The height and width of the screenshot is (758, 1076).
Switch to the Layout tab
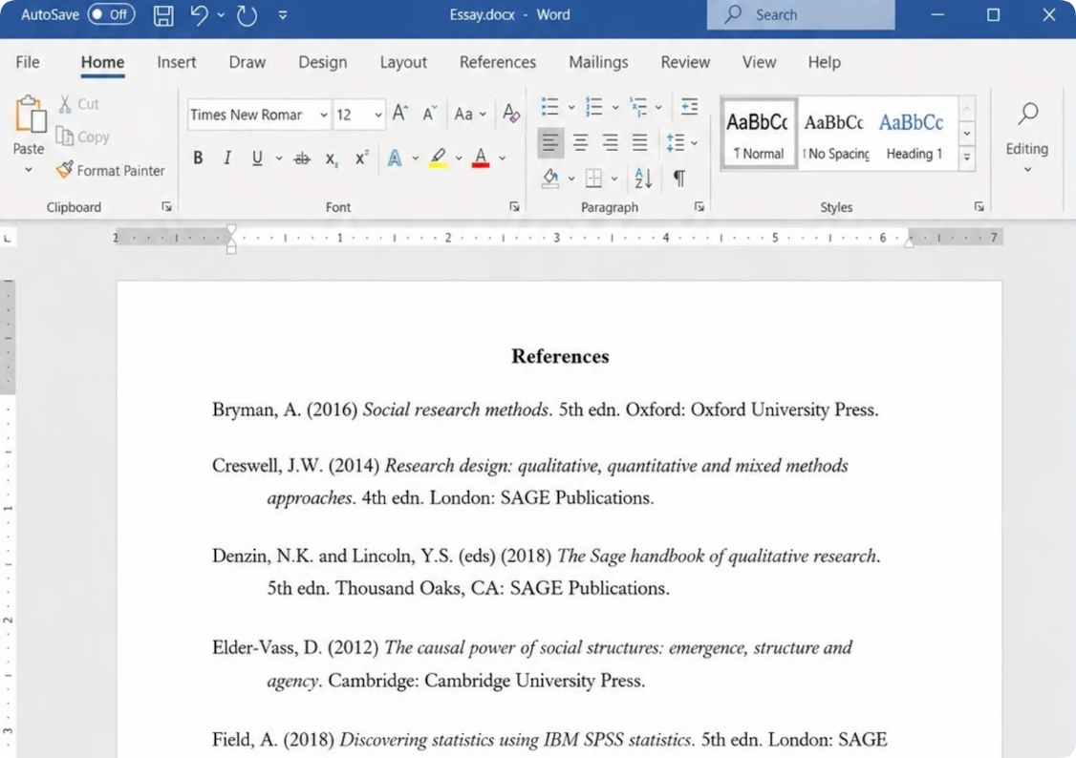coord(403,62)
